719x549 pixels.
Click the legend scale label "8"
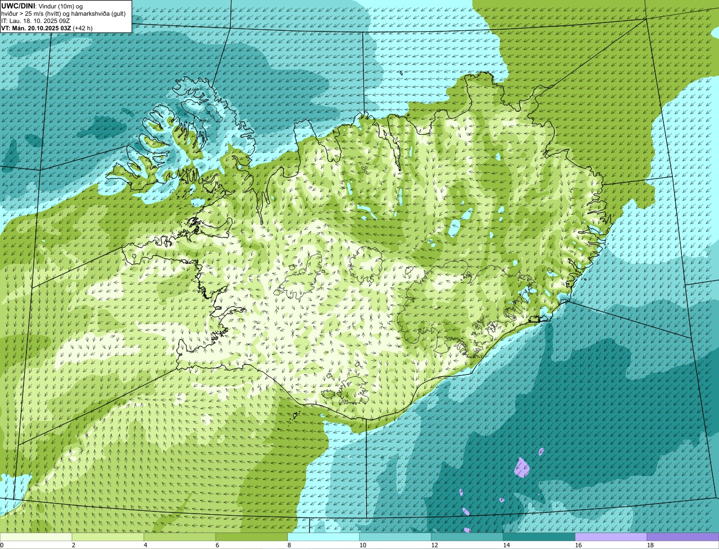coord(289,545)
